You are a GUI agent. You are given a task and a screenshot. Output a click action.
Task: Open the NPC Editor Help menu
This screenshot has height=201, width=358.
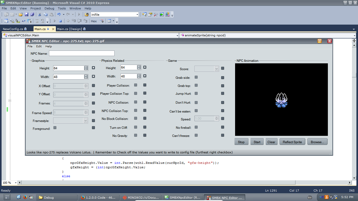pyautogui.click(x=48, y=46)
